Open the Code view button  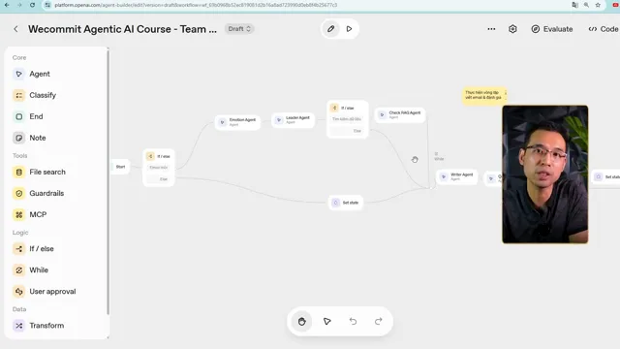click(x=604, y=29)
